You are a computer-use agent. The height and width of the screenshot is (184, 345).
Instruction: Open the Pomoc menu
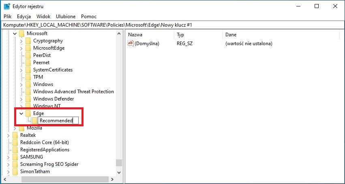pyautogui.click(x=89, y=17)
